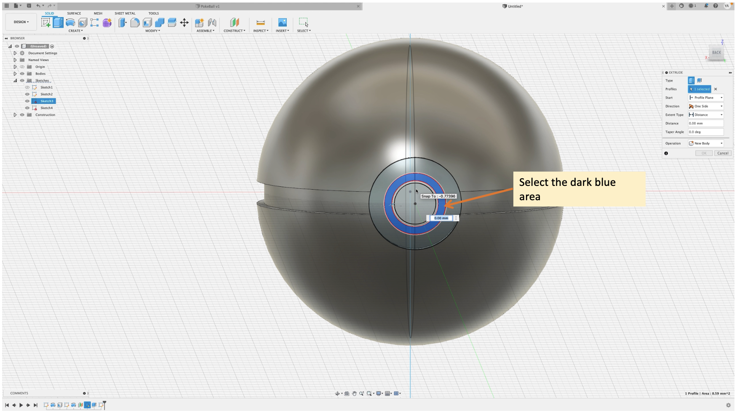Open the Extent Type Distance dropdown
The height and width of the screenshot is (413, 737).
tap(706, 115)
